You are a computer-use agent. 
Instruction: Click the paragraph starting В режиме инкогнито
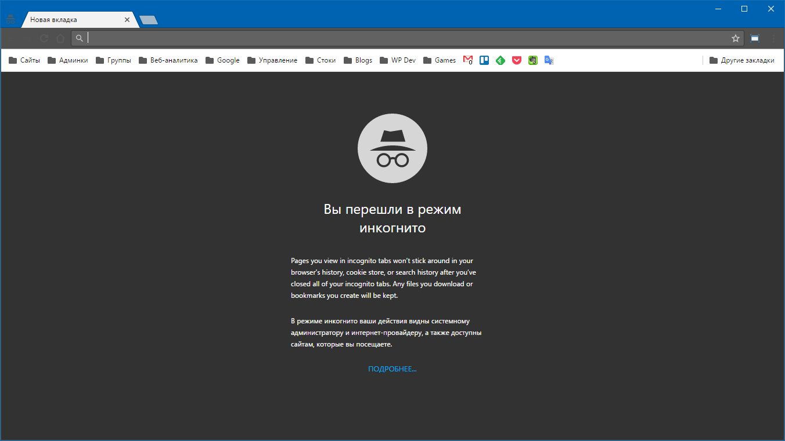pyautogui.click(x=386, y=333)
